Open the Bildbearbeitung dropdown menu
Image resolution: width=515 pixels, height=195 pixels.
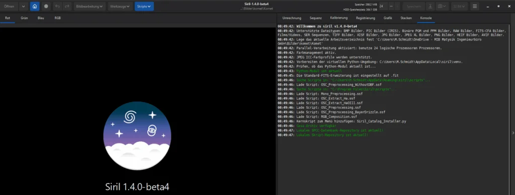coord(90,6)
